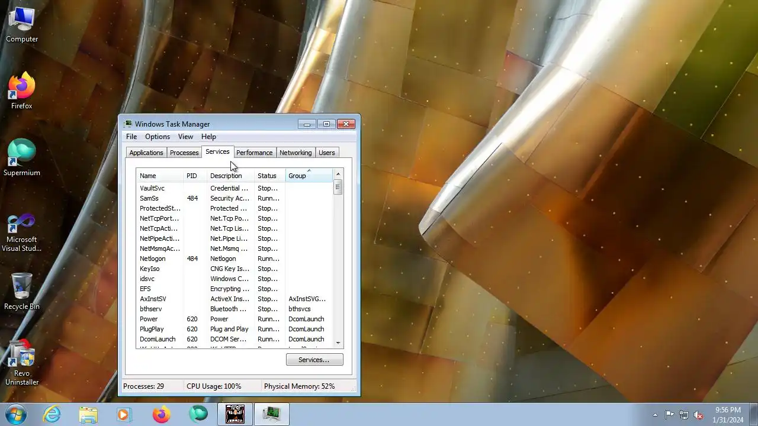Click the scrollbar up arrow in services list

pyautogui.click(x=338, y=174)
